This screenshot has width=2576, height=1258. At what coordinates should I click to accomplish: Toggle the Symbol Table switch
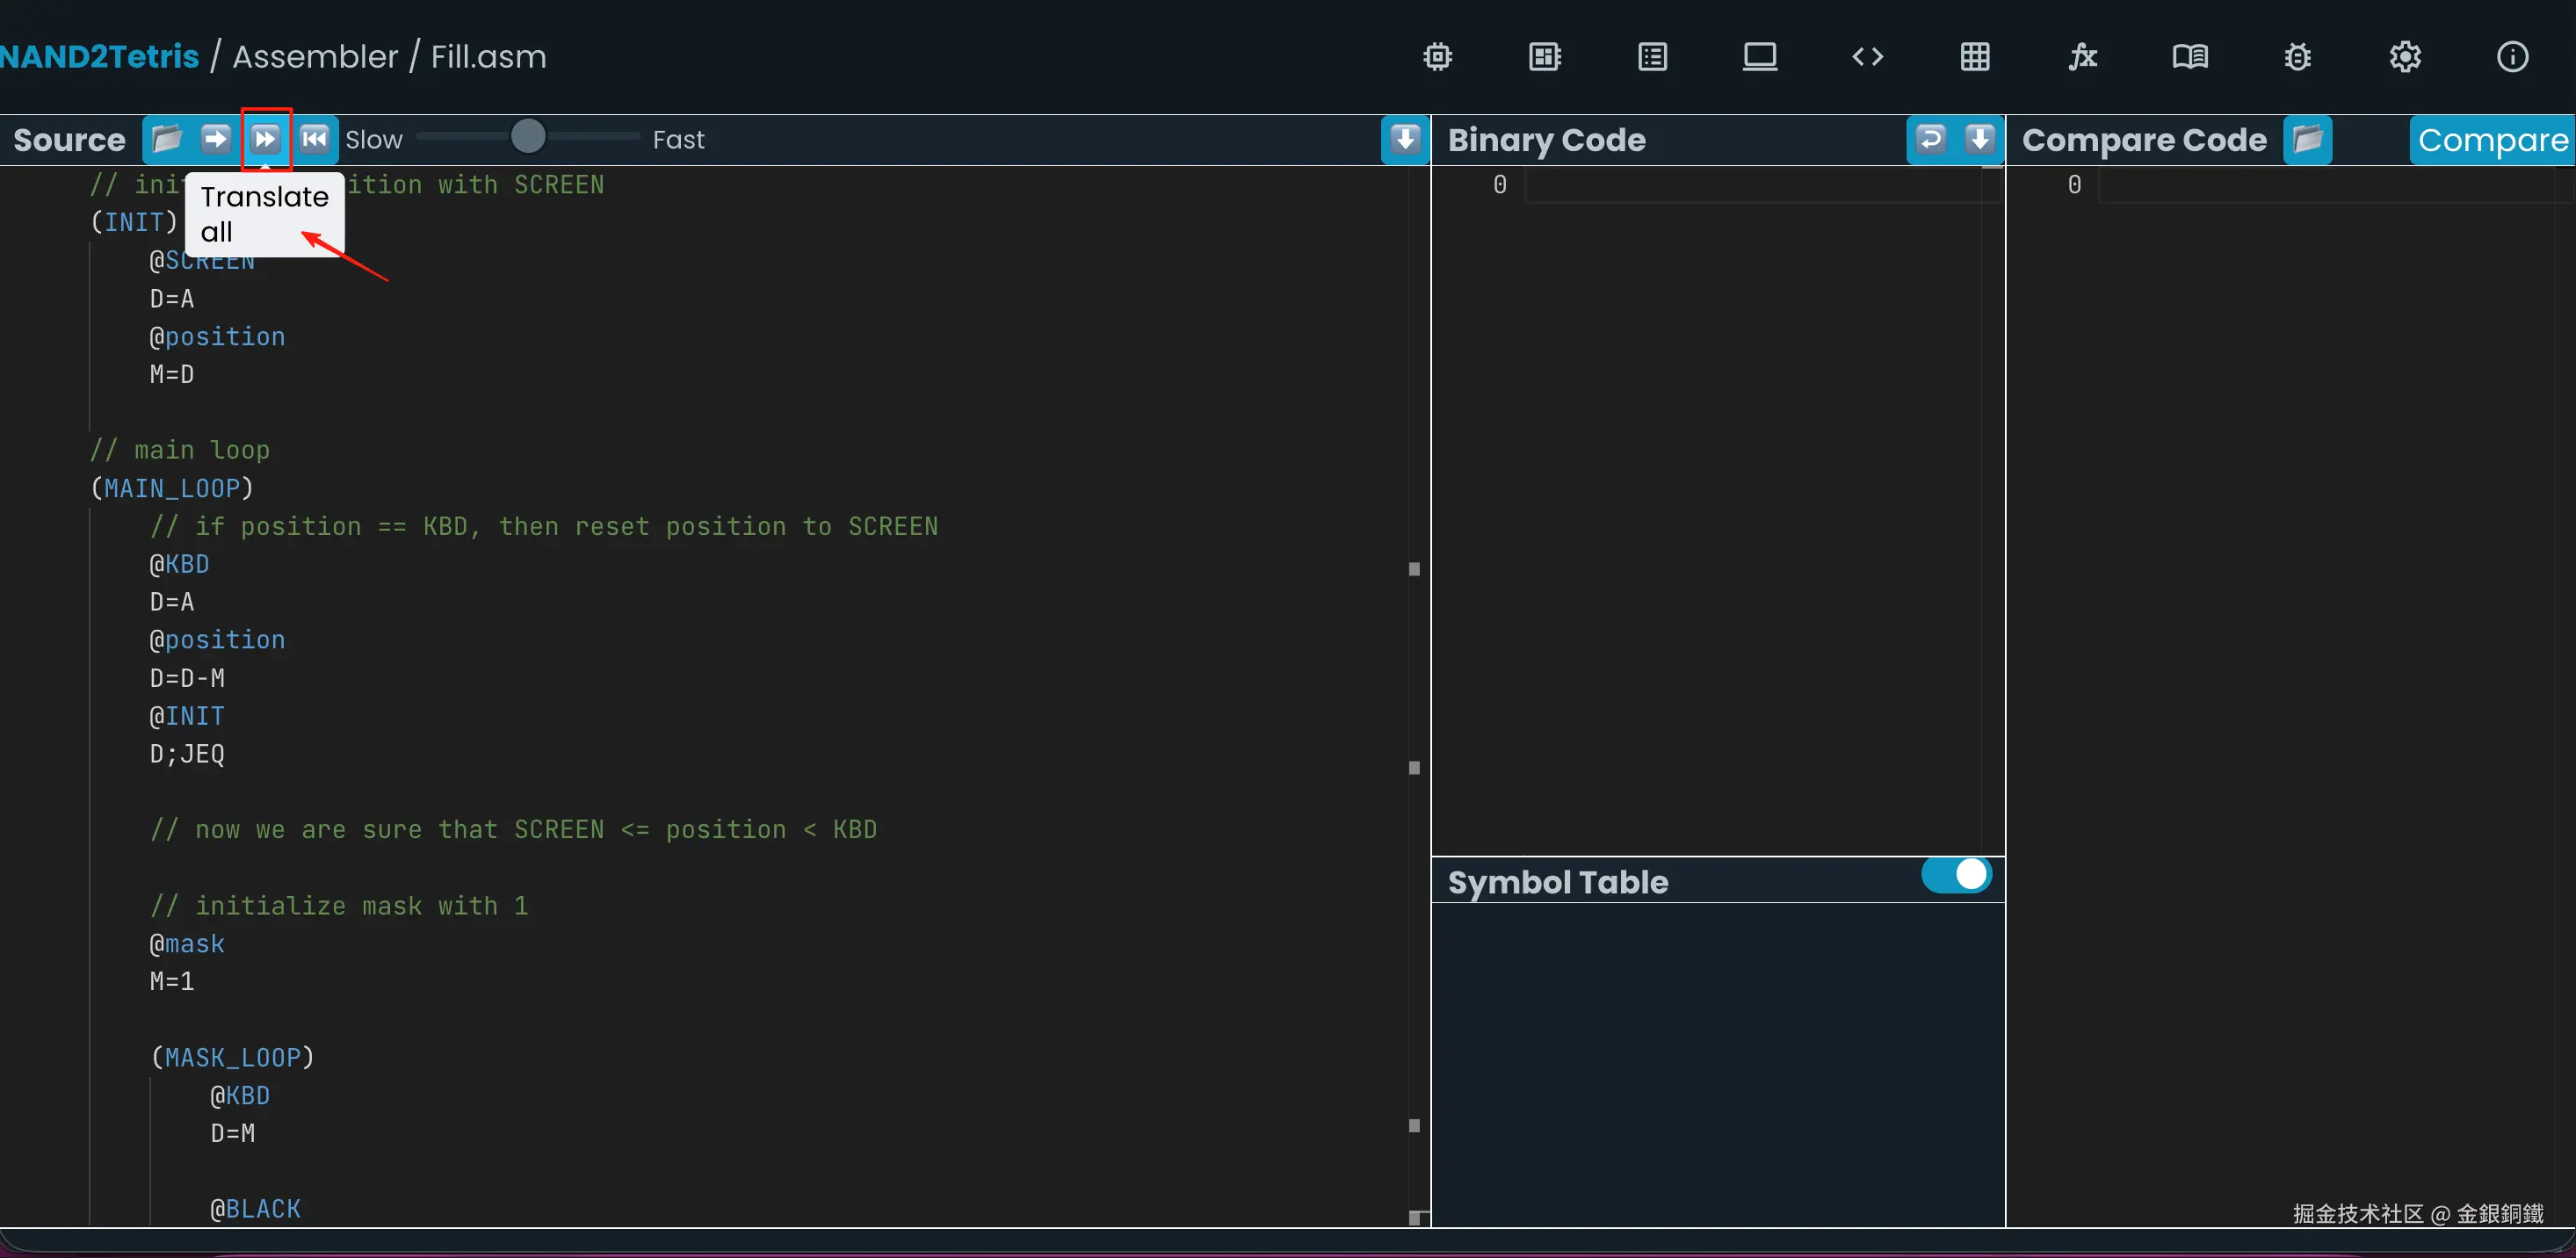point(1956,875)
